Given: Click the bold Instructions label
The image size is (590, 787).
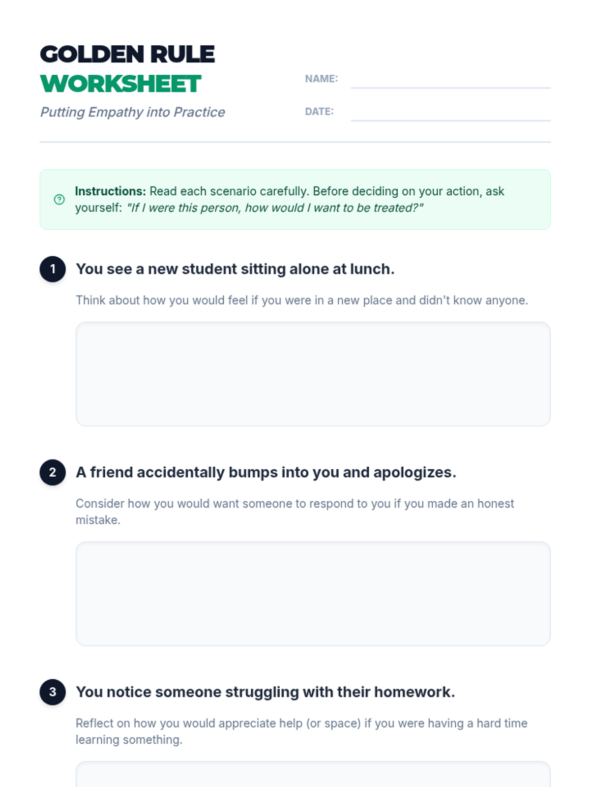Looking at the screenshot, I should click(110, 191).
